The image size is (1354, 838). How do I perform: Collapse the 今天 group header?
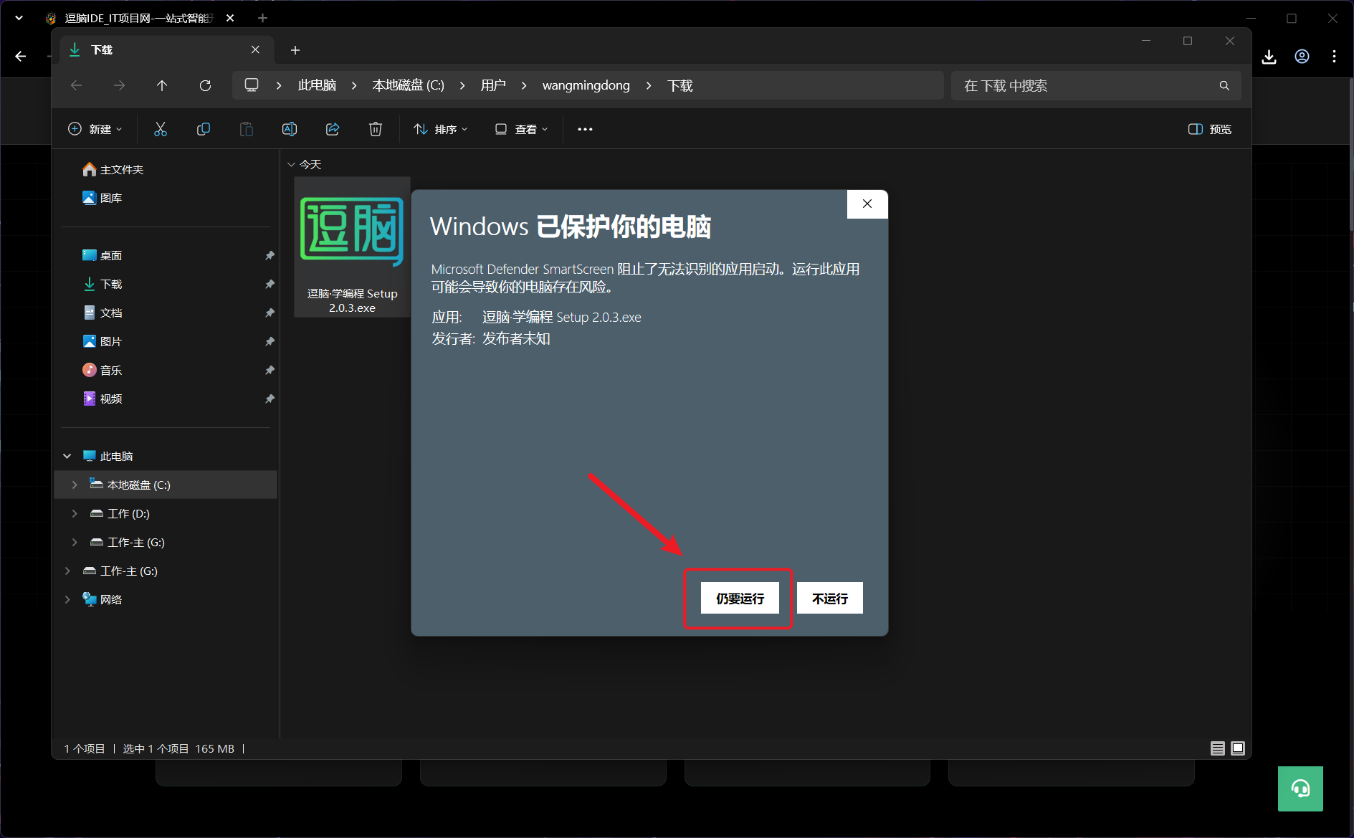[x=291, y=165]
